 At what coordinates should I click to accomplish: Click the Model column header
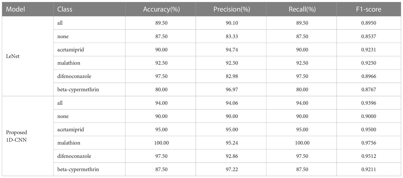point(15,9)
